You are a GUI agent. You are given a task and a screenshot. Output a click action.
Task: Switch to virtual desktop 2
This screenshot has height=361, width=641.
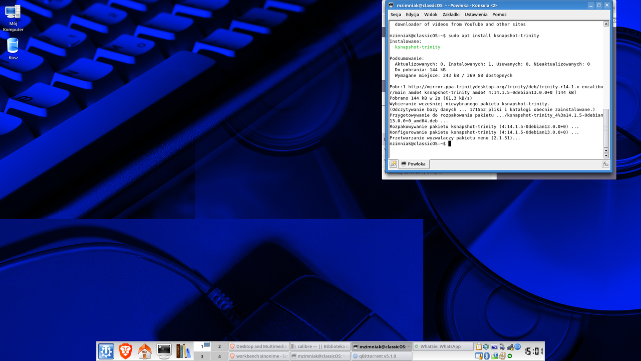tap(219, 346)
